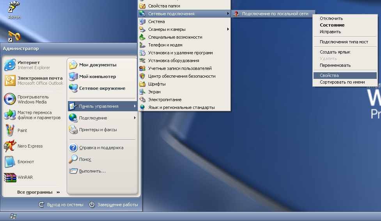
Task: Choose Исправить in the context menu
Action: coord(345,32)
